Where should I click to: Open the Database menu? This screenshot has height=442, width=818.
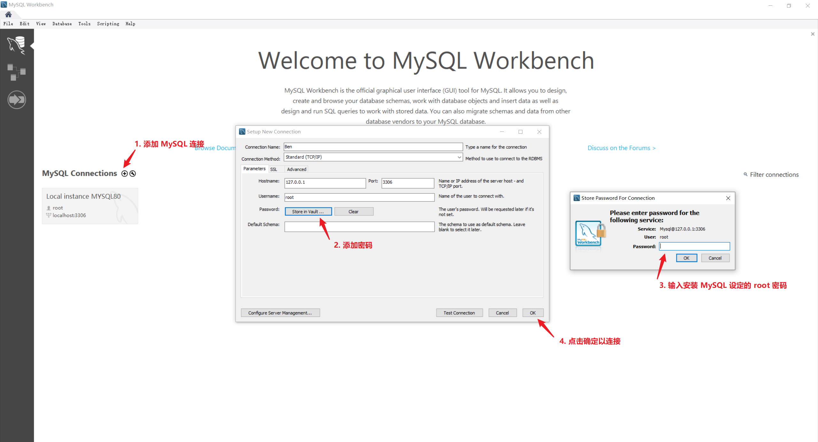(62, 24)
